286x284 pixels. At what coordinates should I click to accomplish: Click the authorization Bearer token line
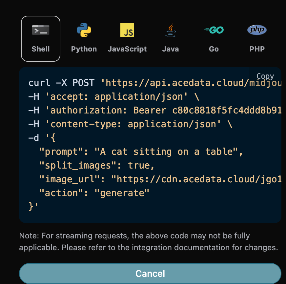[x=154, y=111]
